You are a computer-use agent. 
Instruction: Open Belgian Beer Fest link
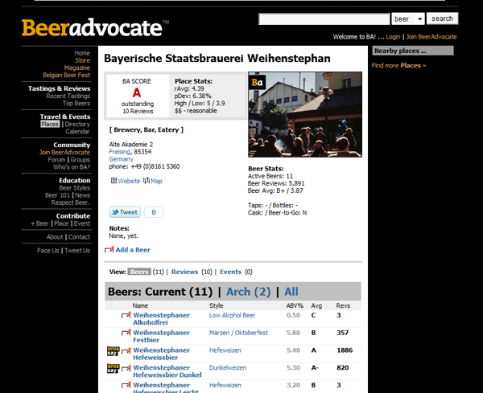coord(67,75)
